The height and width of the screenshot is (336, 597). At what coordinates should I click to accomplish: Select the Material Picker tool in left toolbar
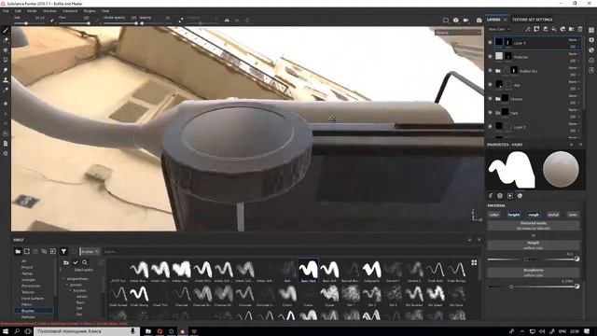pos(6,91)
